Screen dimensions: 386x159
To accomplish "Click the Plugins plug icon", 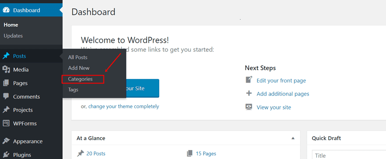I will coord(6,155).
